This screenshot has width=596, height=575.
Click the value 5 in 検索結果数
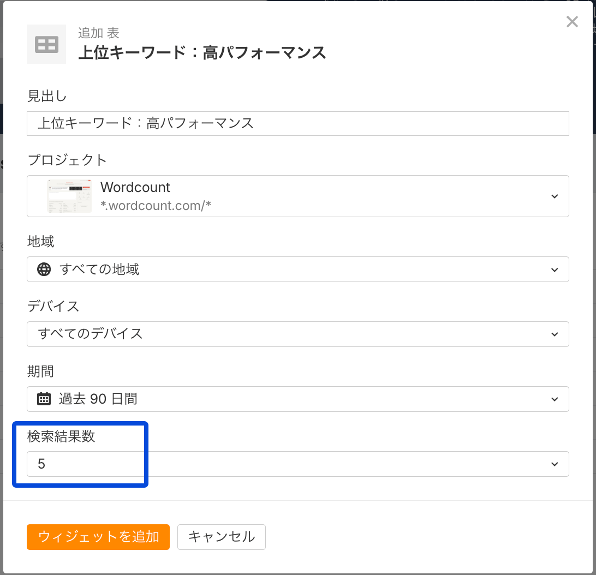tap(41, 464)
